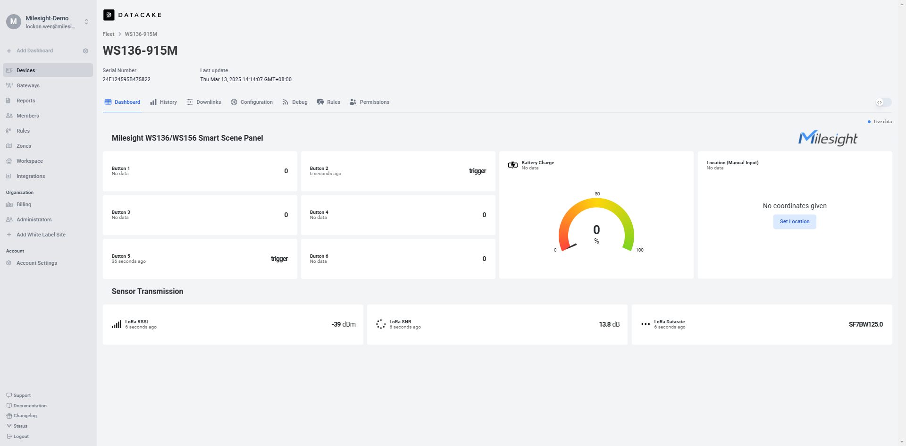This screenshot has height=446, width=906.
Task: Click the Status wifi icon
Action: tap(9, 426)
